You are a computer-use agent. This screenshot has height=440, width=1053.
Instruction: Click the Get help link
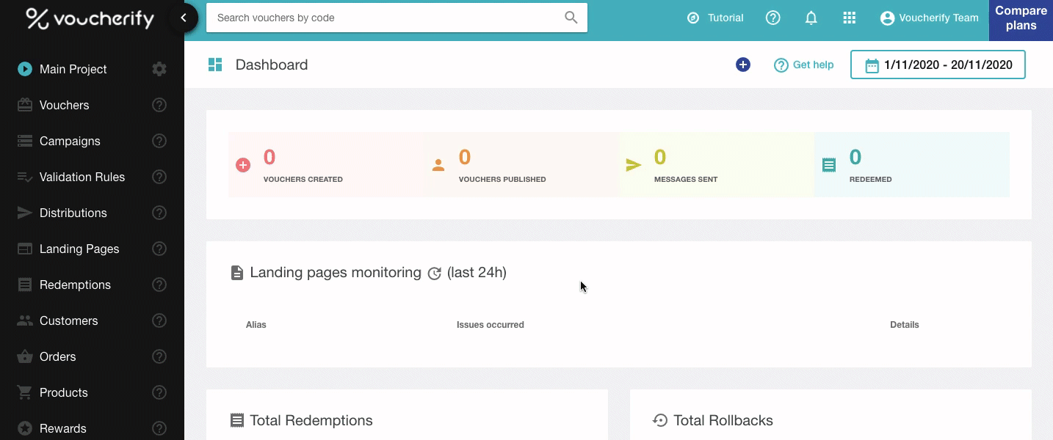click(x=804, y=65)
